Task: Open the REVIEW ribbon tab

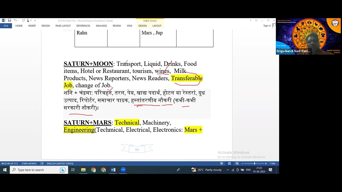Action: (x=117, y=26)
